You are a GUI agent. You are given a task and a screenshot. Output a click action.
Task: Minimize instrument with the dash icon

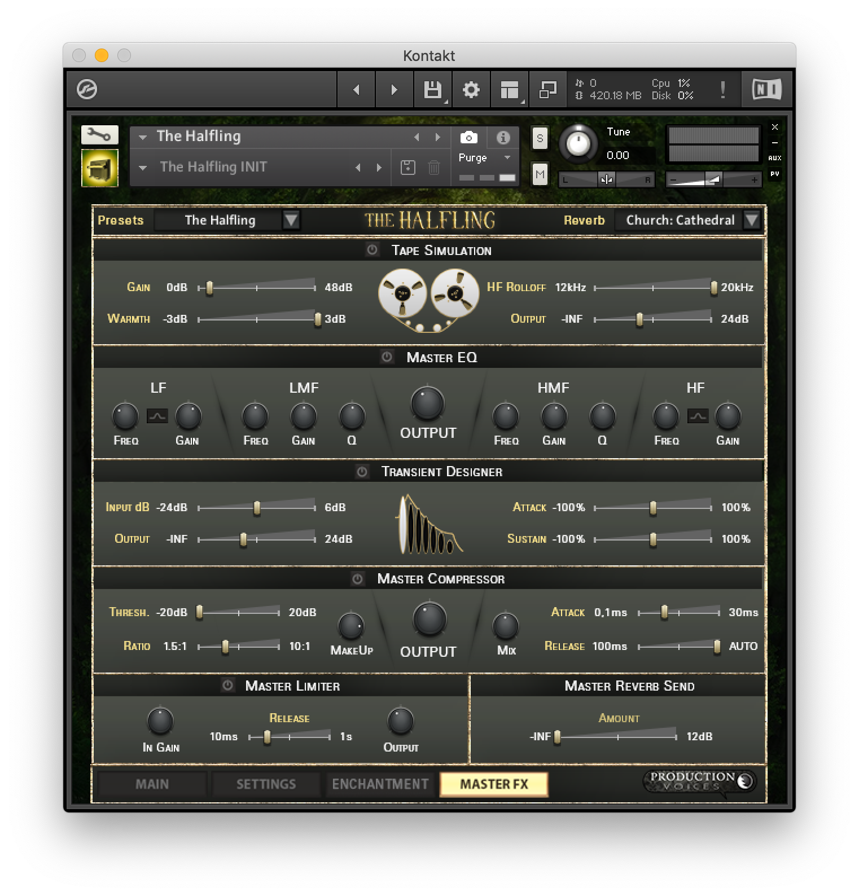point(775,143)
